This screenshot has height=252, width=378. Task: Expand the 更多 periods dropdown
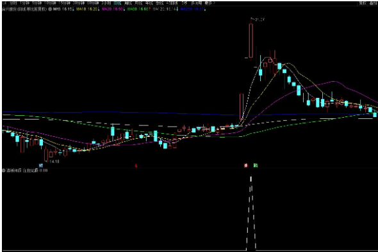coord(209,3)
